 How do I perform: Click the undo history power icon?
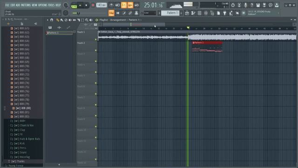pos(233,5)
